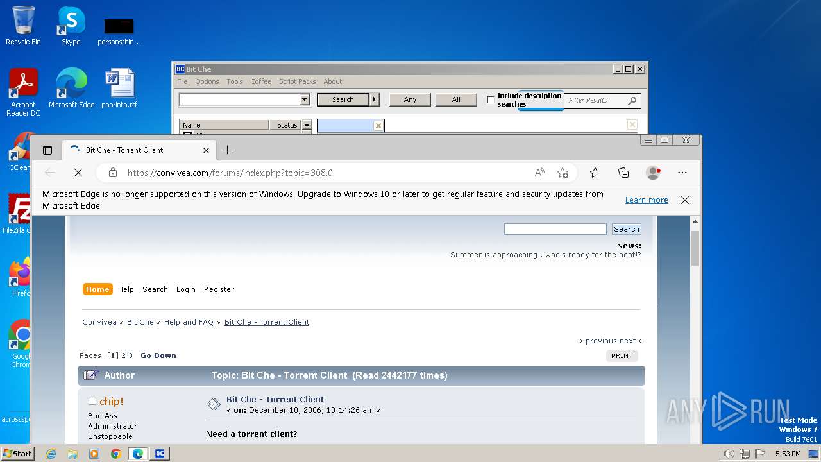Open Microsoft Edge desktop shortcut

(x=71, y=88)
